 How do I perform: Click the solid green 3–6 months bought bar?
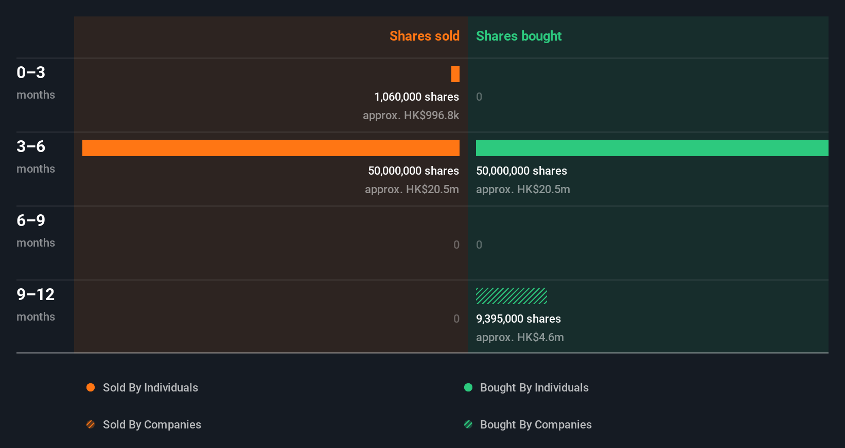click(652, 148)
